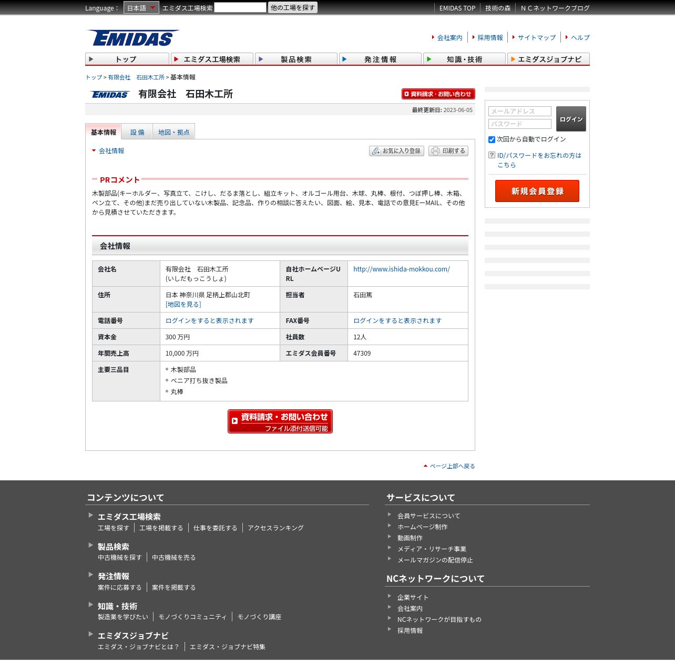The height and width of the screenshot is (665, 675).
Task: Click the help question icon beside ID/password reminder
Action: pyautogui.click(x=492, y=155)
